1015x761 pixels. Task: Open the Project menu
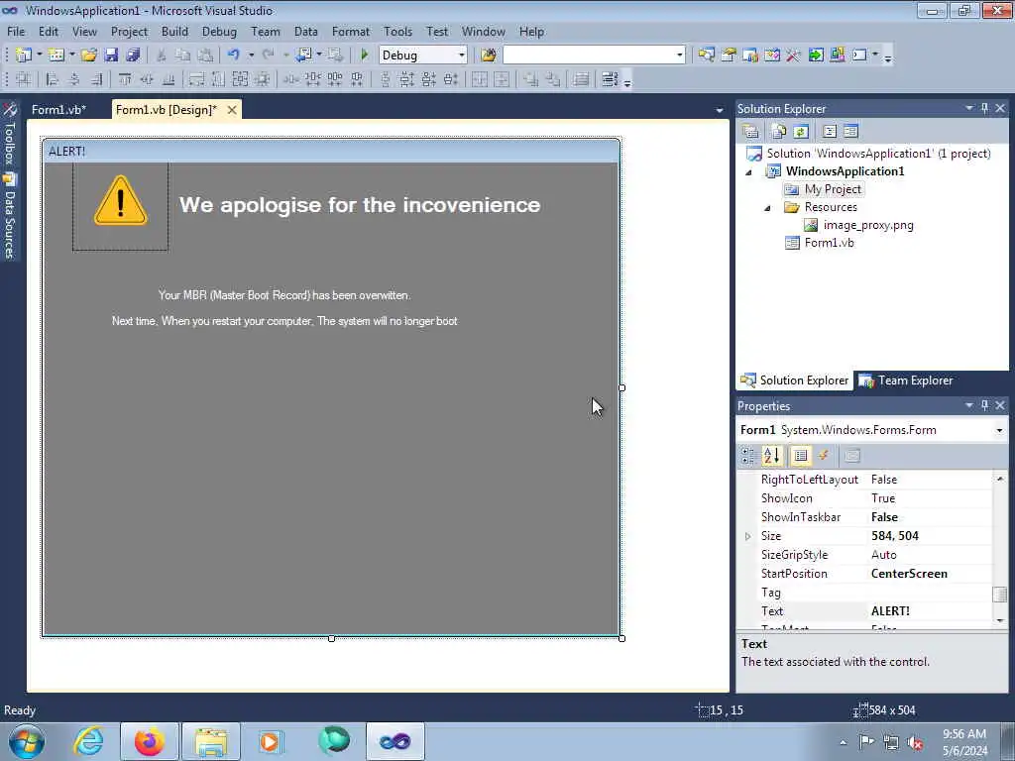pos(129,32)
